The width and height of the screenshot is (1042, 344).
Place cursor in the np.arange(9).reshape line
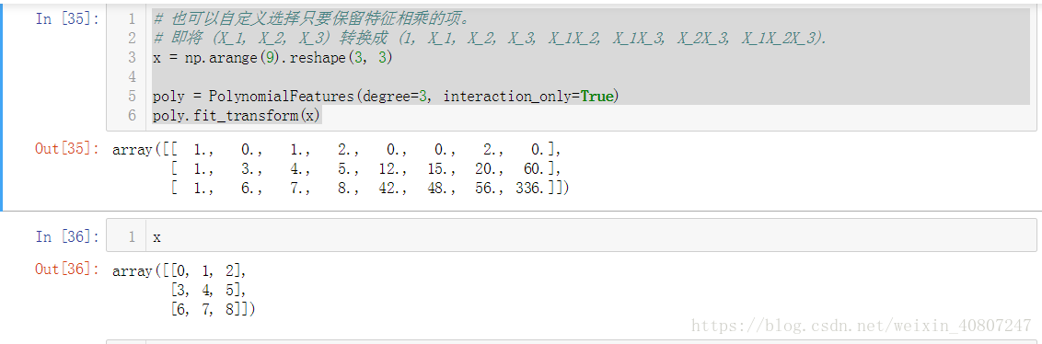pos(272,58)
